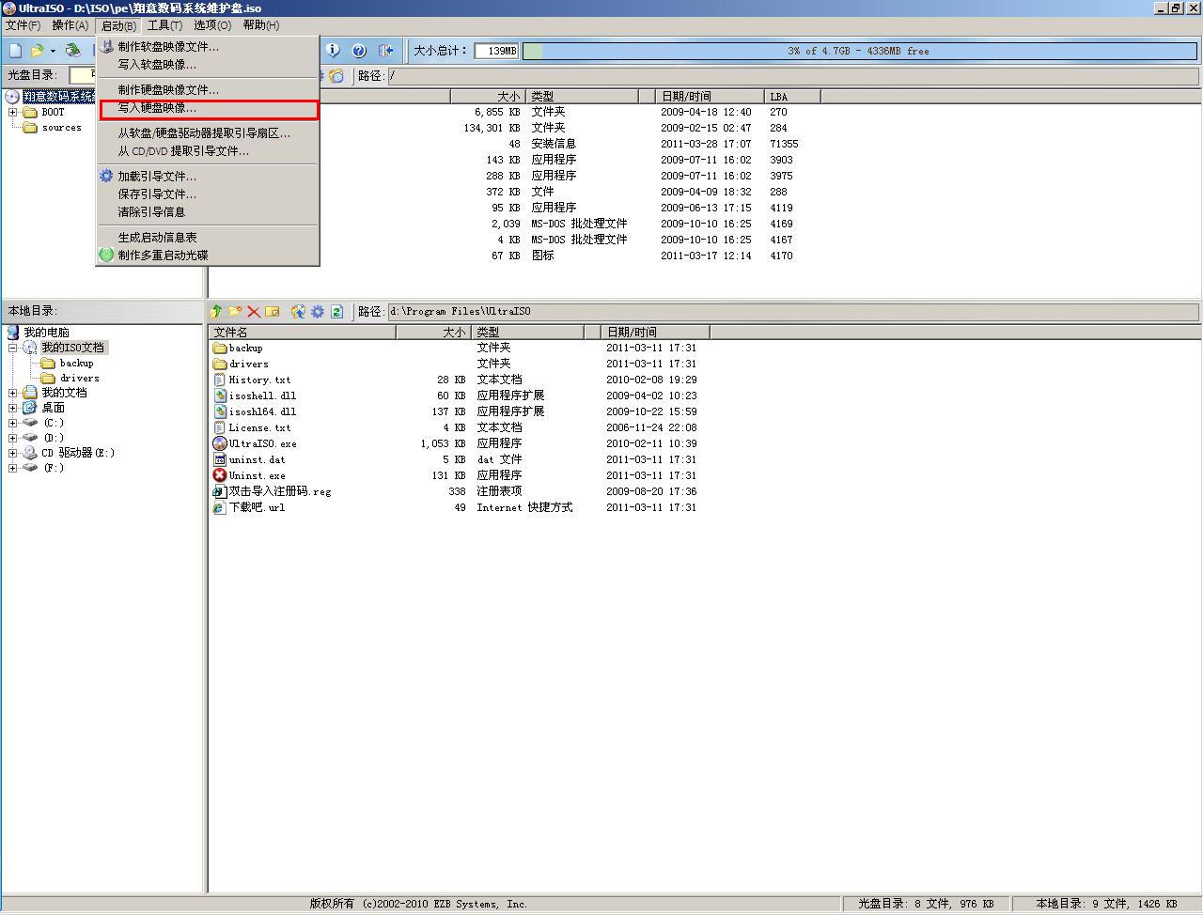Select 保存引导文件... in the menu
This screenshot has height=915, width=1203.
(x=209, y=194)
